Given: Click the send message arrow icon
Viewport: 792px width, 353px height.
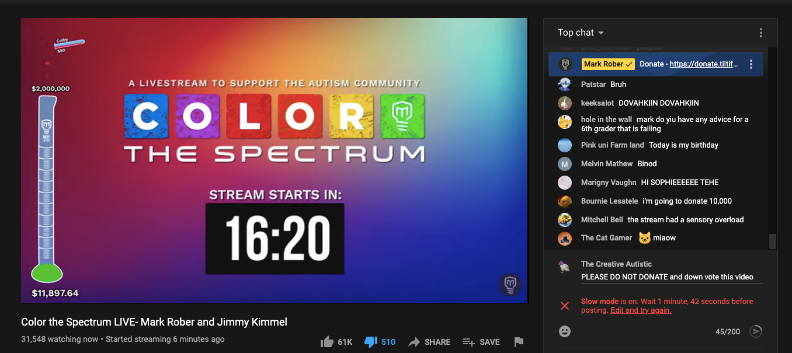Looking at the screenshot, I should click(756, 331).
